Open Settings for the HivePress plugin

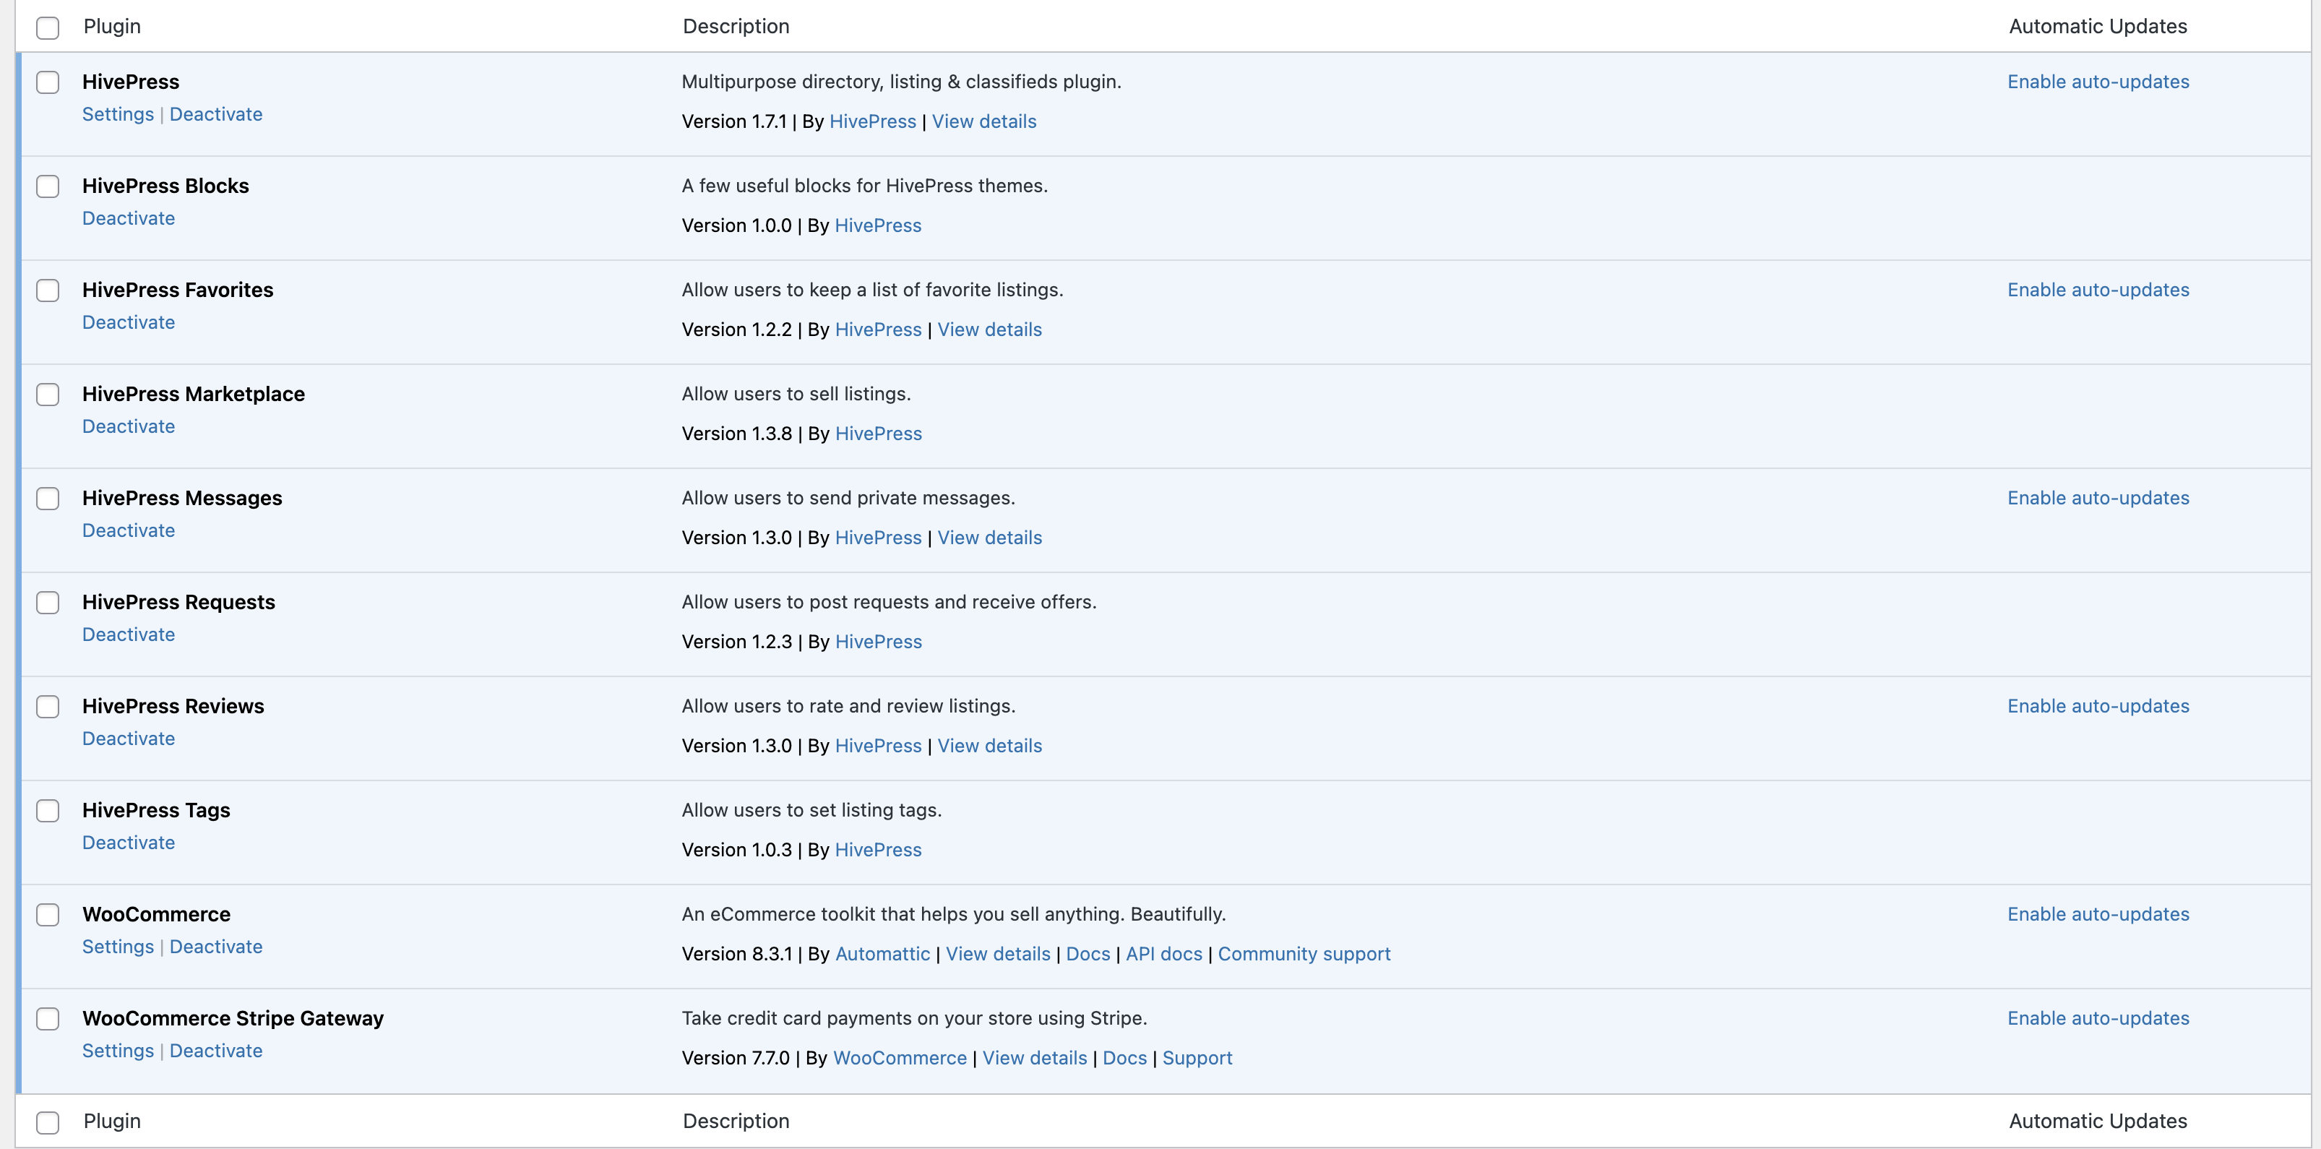click(118, 114)
